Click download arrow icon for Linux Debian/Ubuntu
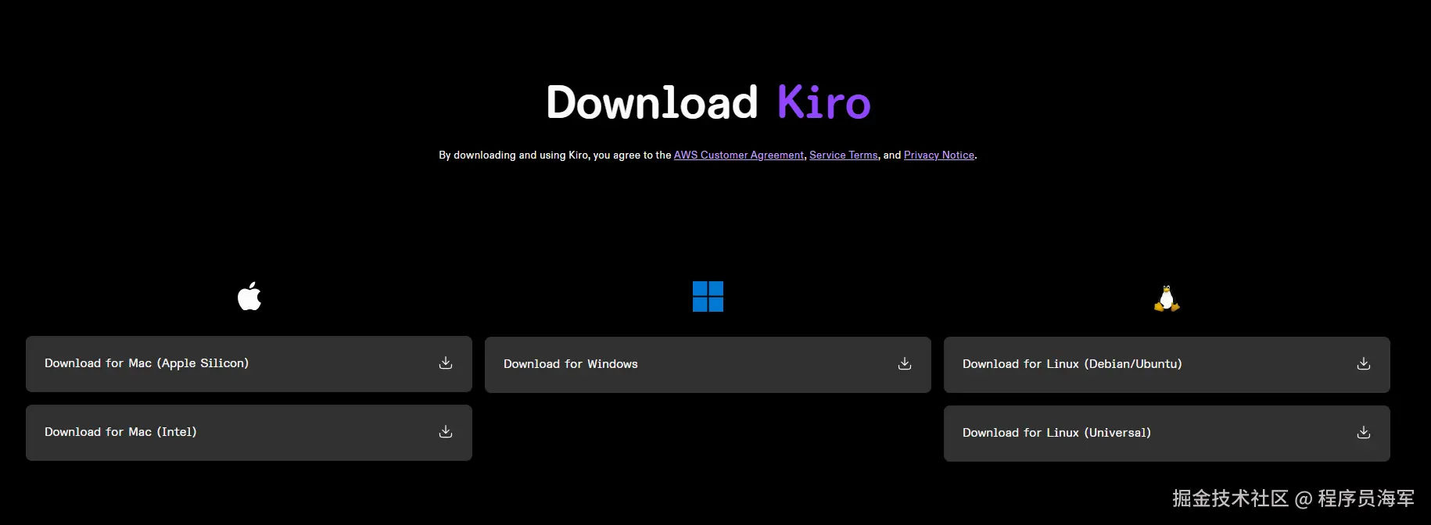The height and width of the screenshot is (525, 1431). [1364, 363]
